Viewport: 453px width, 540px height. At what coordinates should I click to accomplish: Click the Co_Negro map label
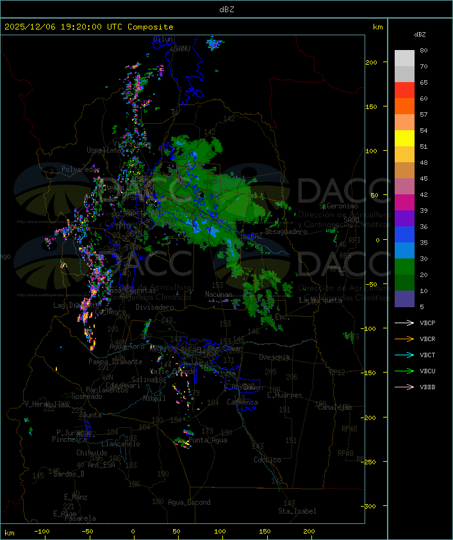tap(110, 312)
